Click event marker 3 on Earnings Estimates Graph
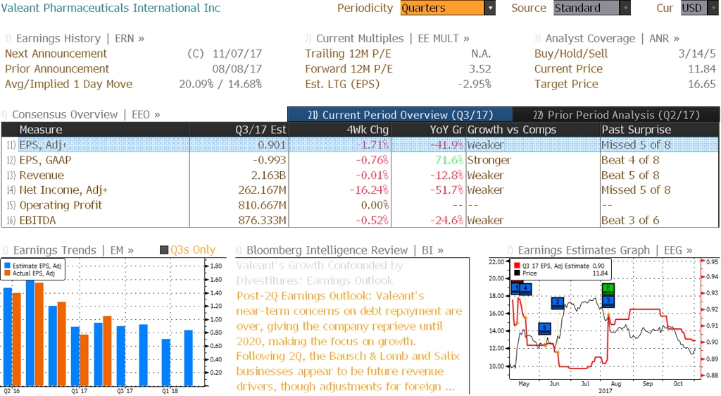 coord(608,301)
